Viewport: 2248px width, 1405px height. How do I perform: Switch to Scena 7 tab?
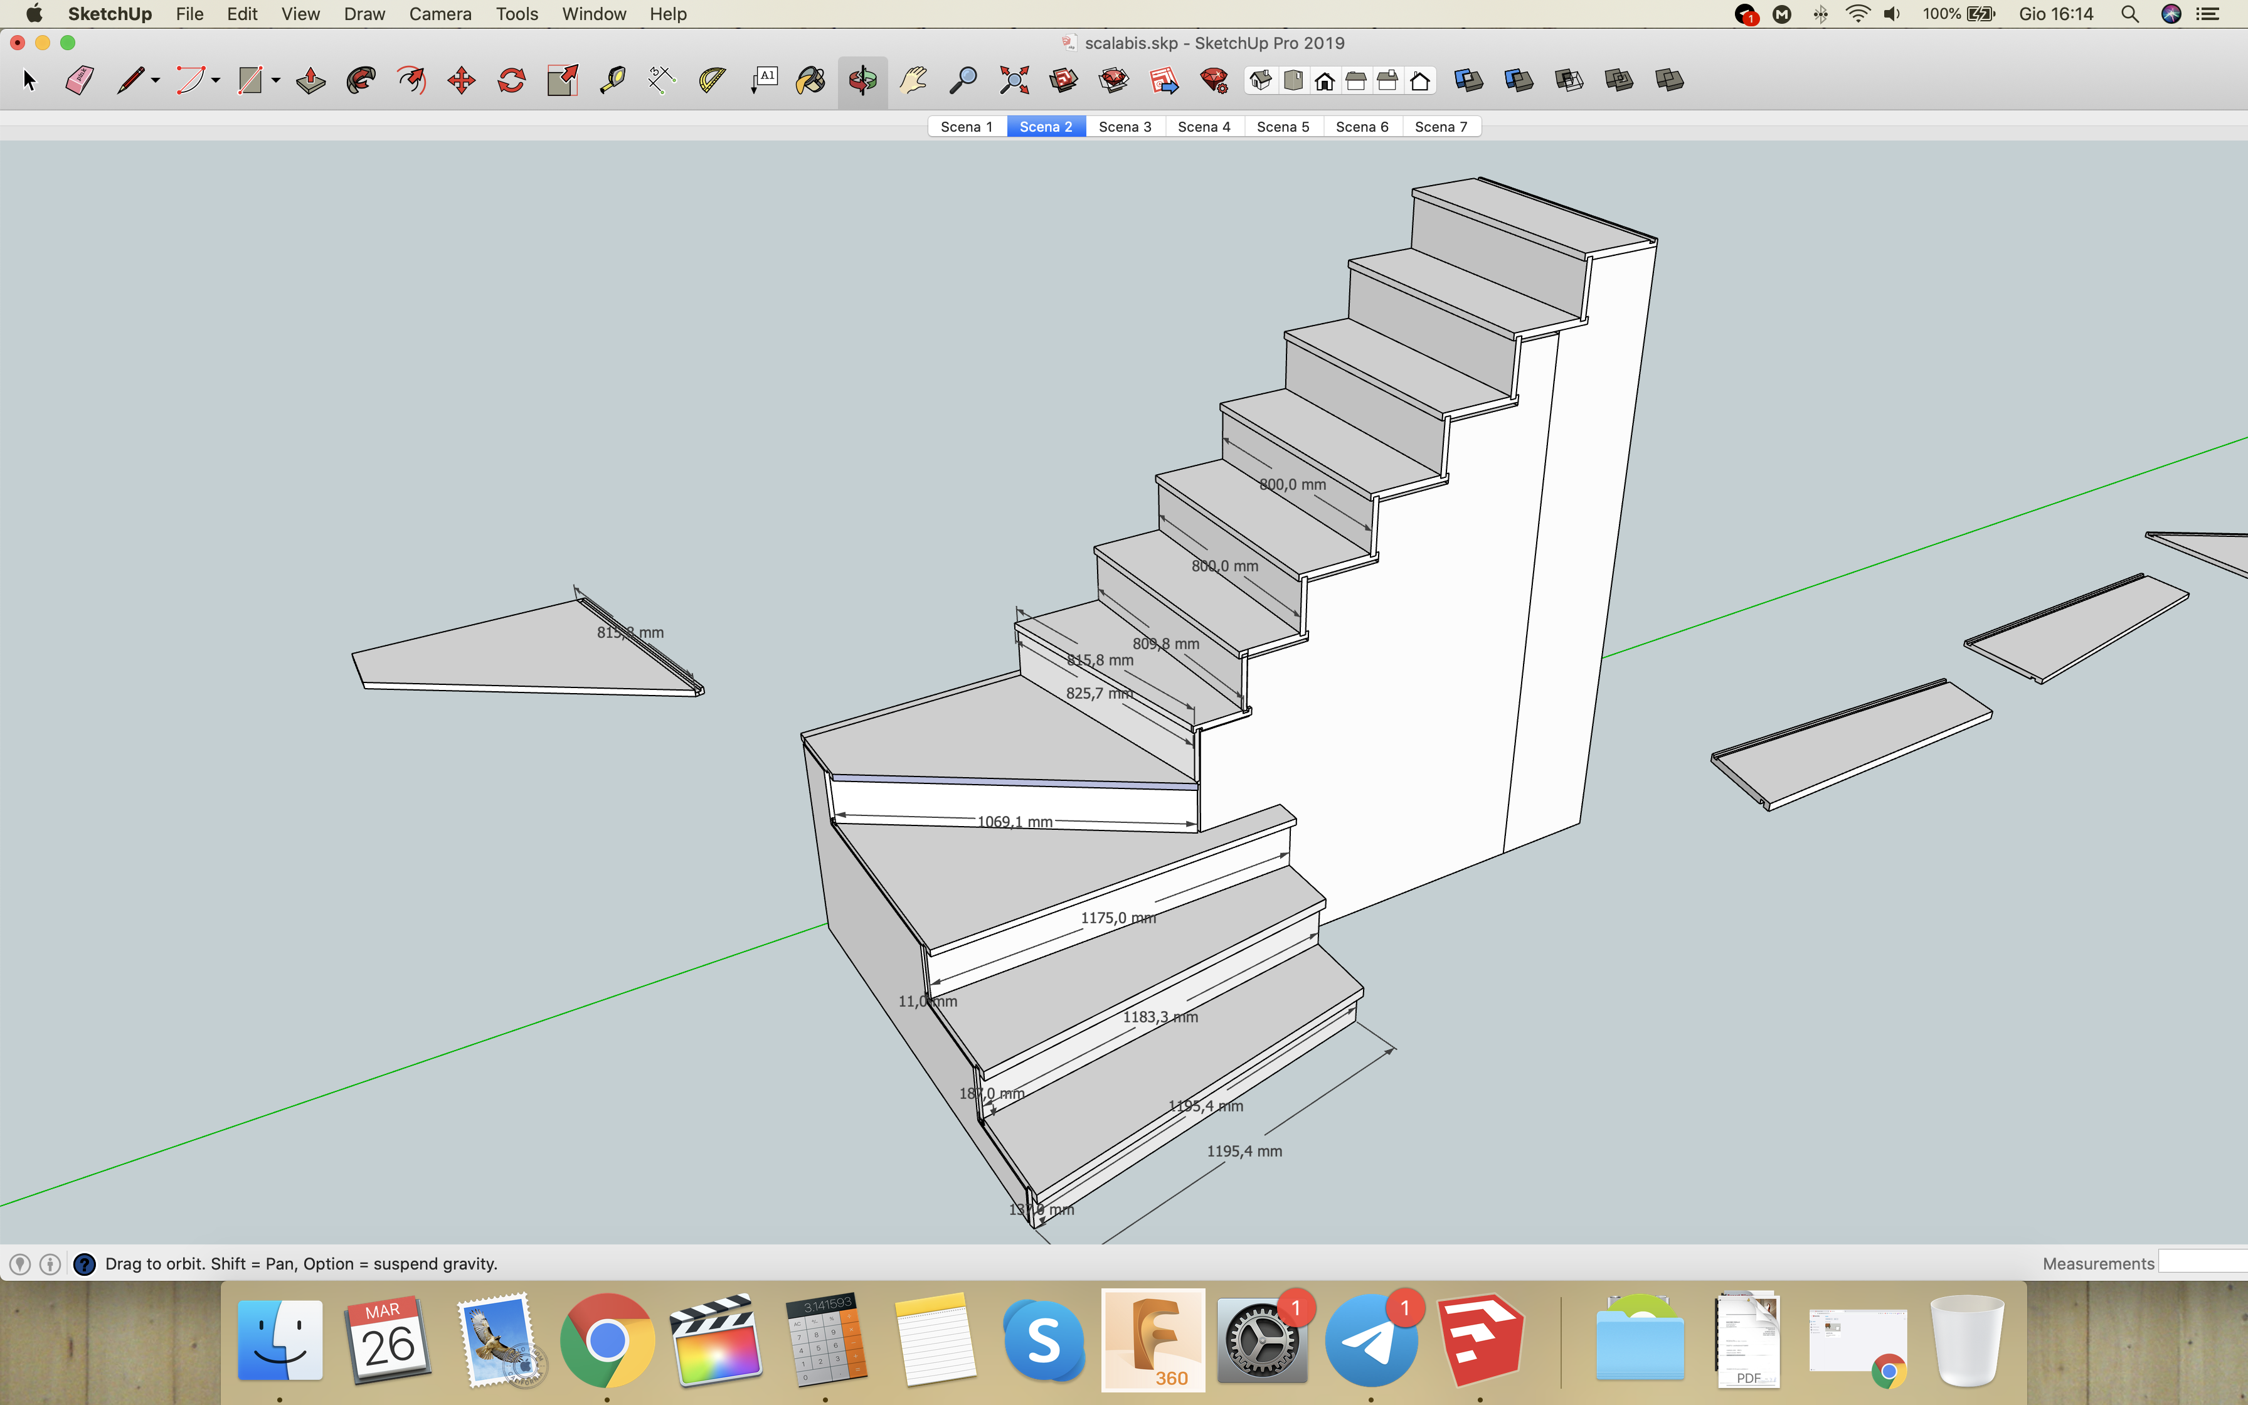point(1441,126)
